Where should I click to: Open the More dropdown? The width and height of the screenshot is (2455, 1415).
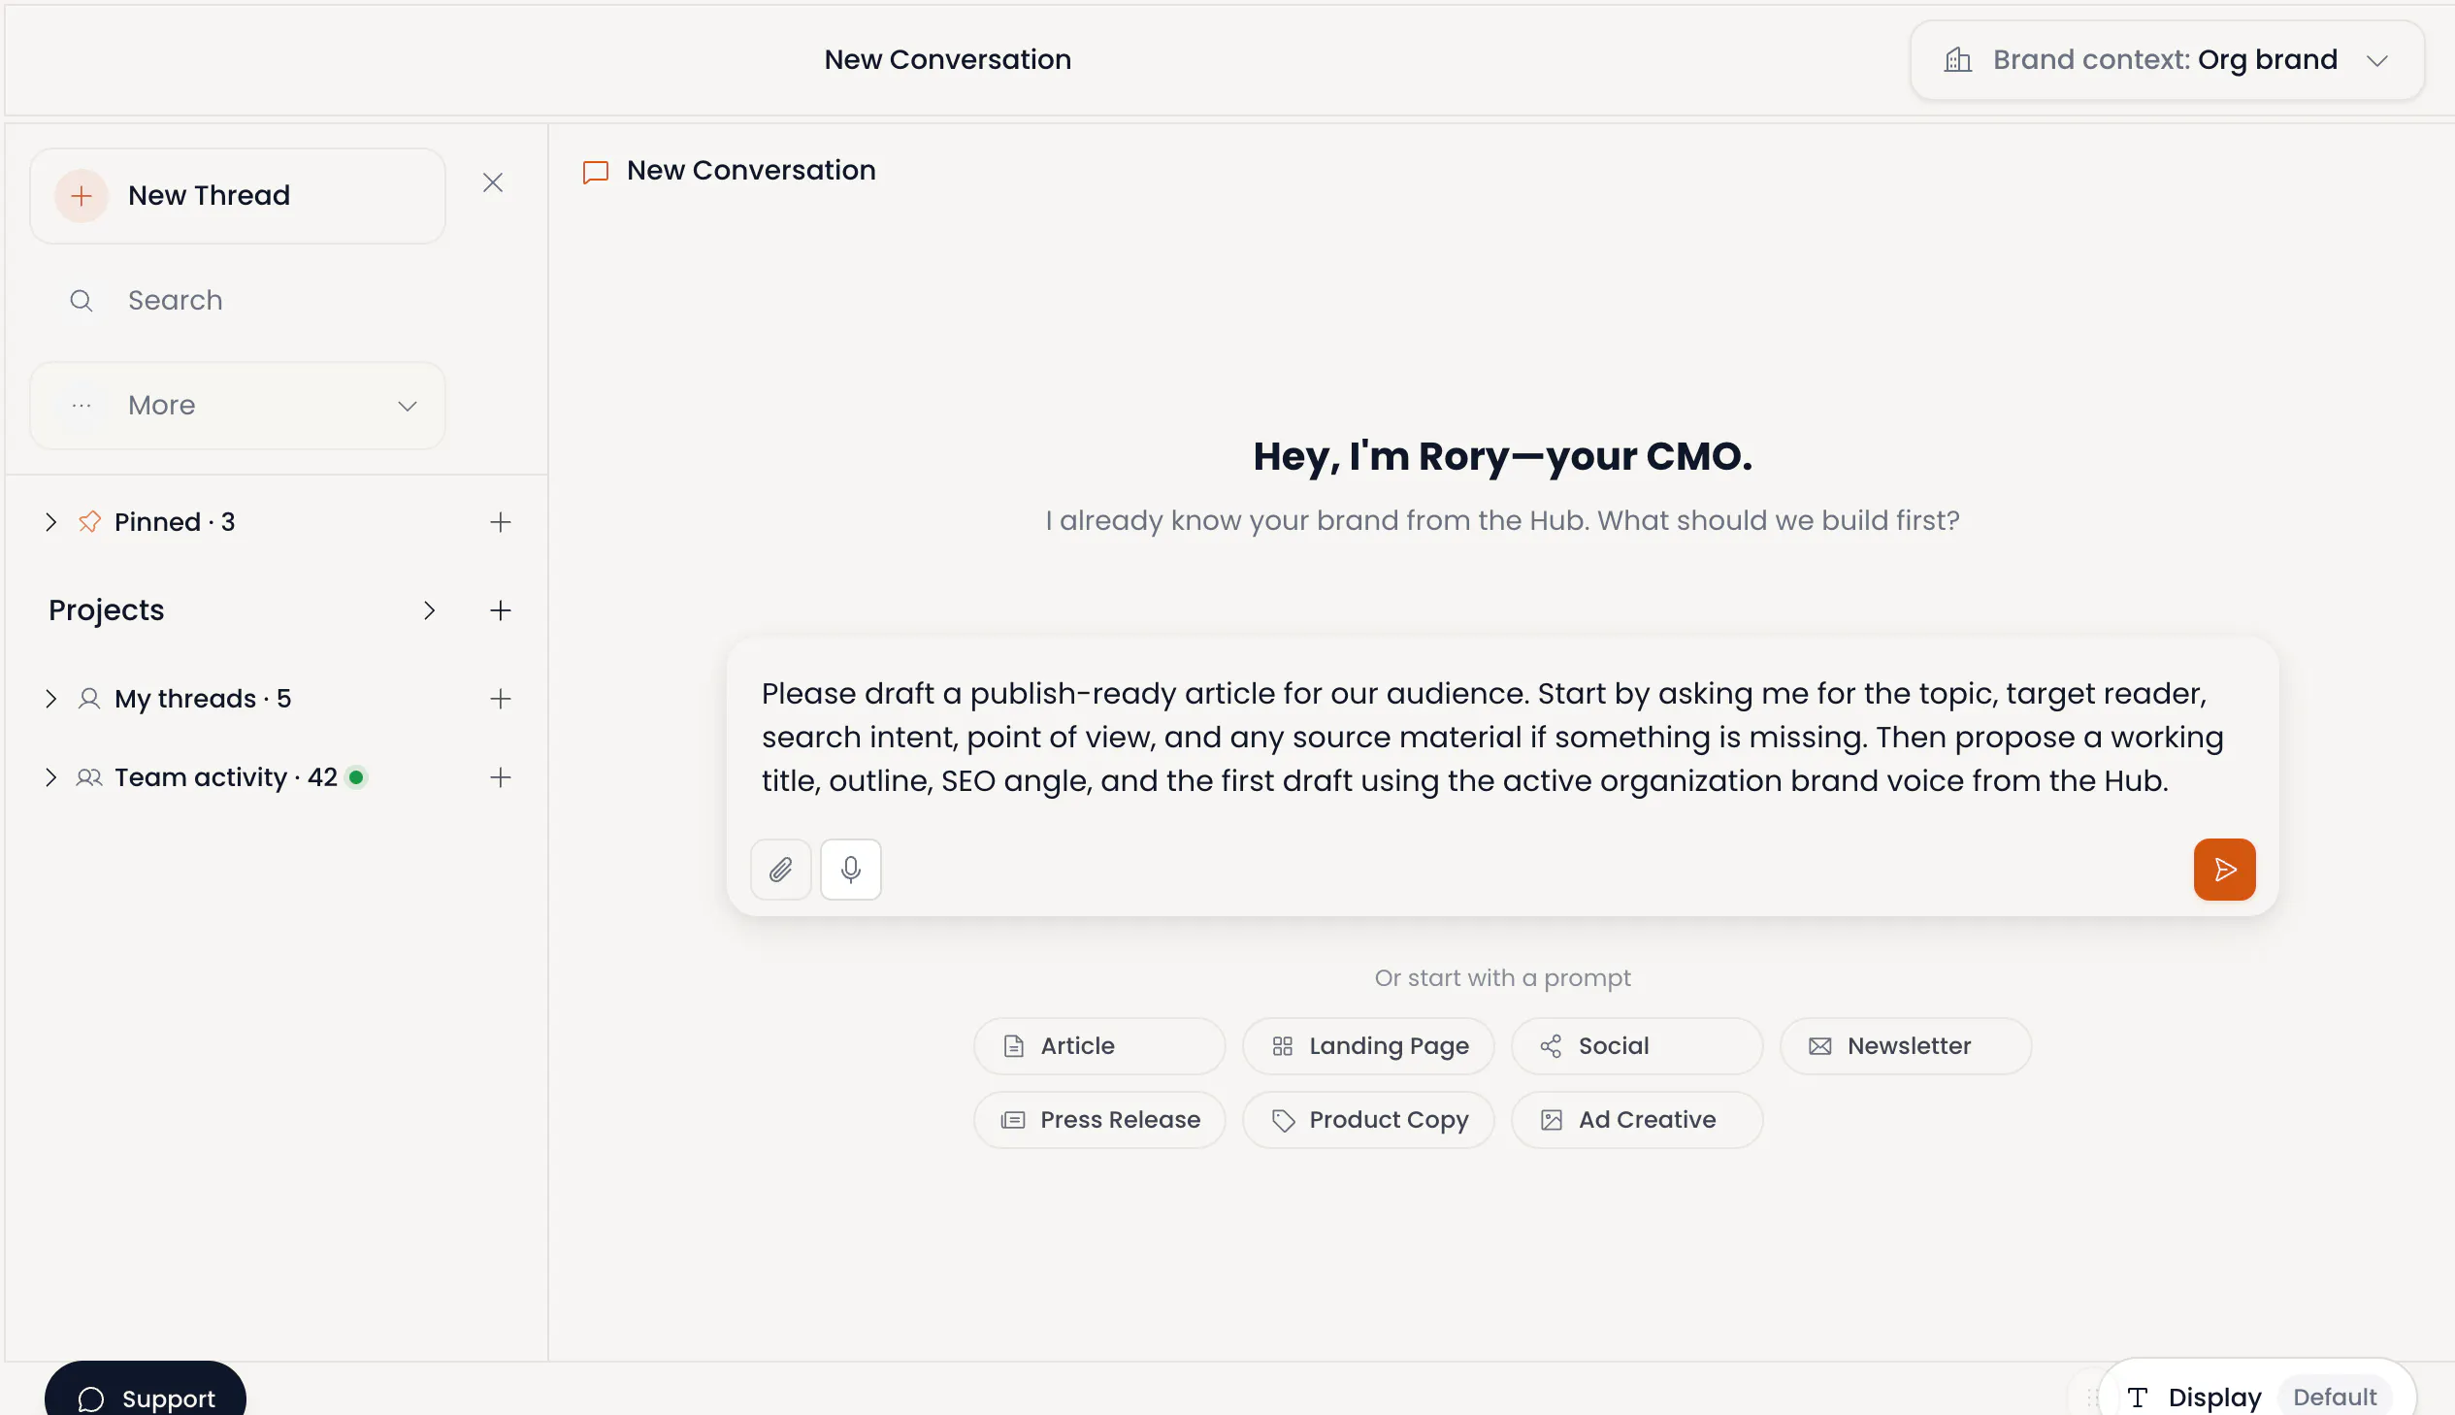tap(238, 406)
